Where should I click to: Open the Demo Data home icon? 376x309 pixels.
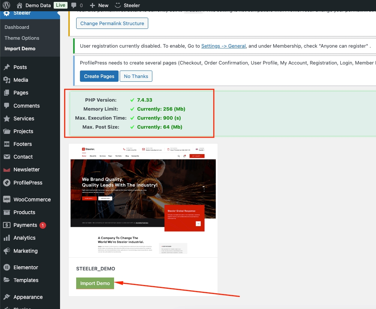coord(20,5)
